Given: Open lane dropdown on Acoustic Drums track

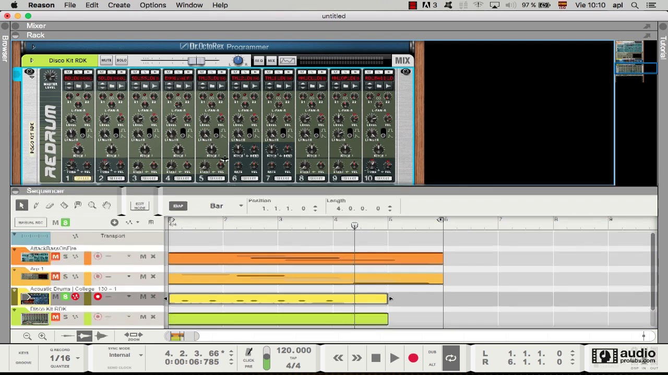Looking at the screenshot, I should coord(129,297).
